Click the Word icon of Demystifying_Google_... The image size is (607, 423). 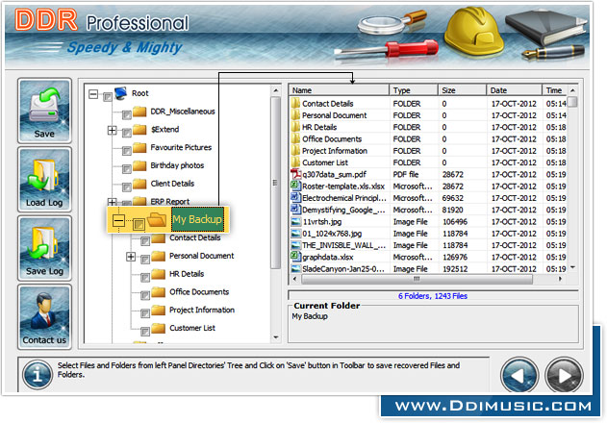295,210
